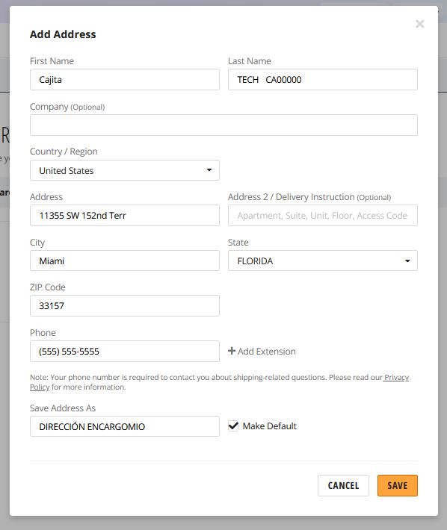Click the orange SAVE button

pyautogui.click(x=397, y=486)
